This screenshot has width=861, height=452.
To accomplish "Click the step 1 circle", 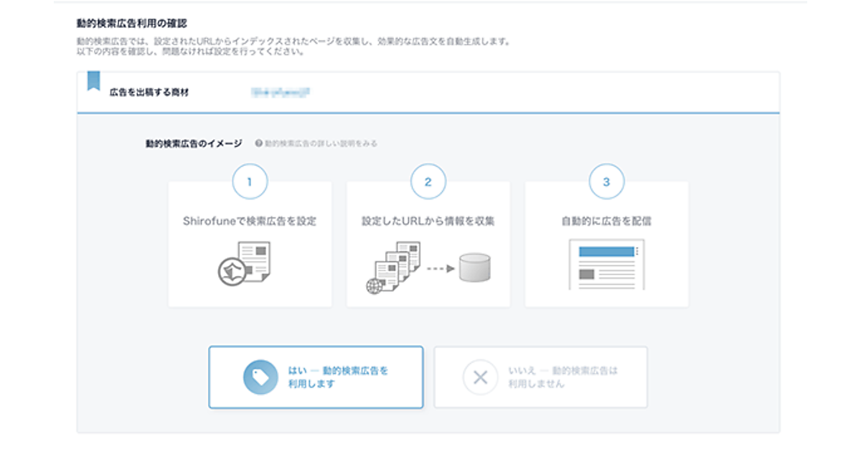I will (x=250, y=182).
